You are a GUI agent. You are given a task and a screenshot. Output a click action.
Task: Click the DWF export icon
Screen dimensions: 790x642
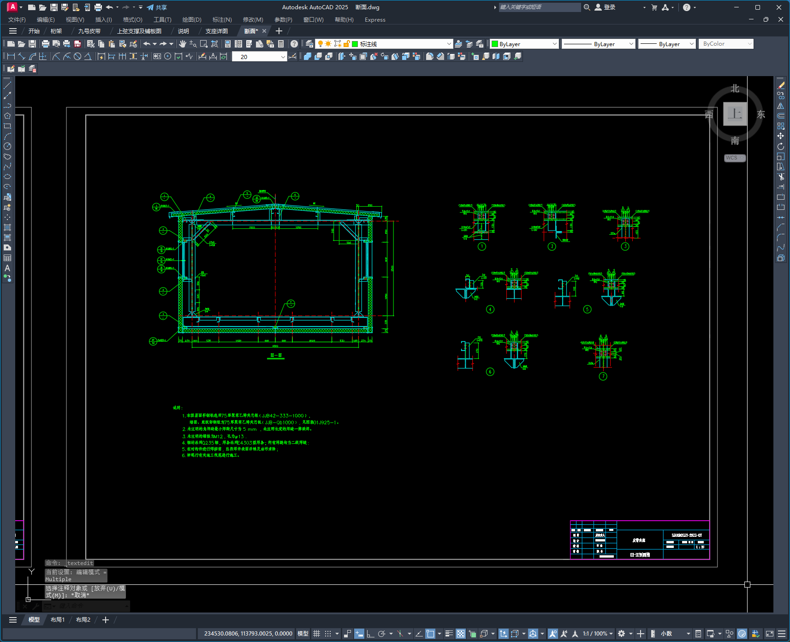(77, 44)
